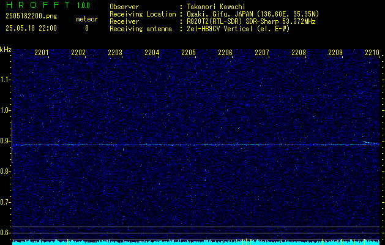Click the 0.6 kHz frequency label
This screenshot has width=385, height=245.
(5, 233)
